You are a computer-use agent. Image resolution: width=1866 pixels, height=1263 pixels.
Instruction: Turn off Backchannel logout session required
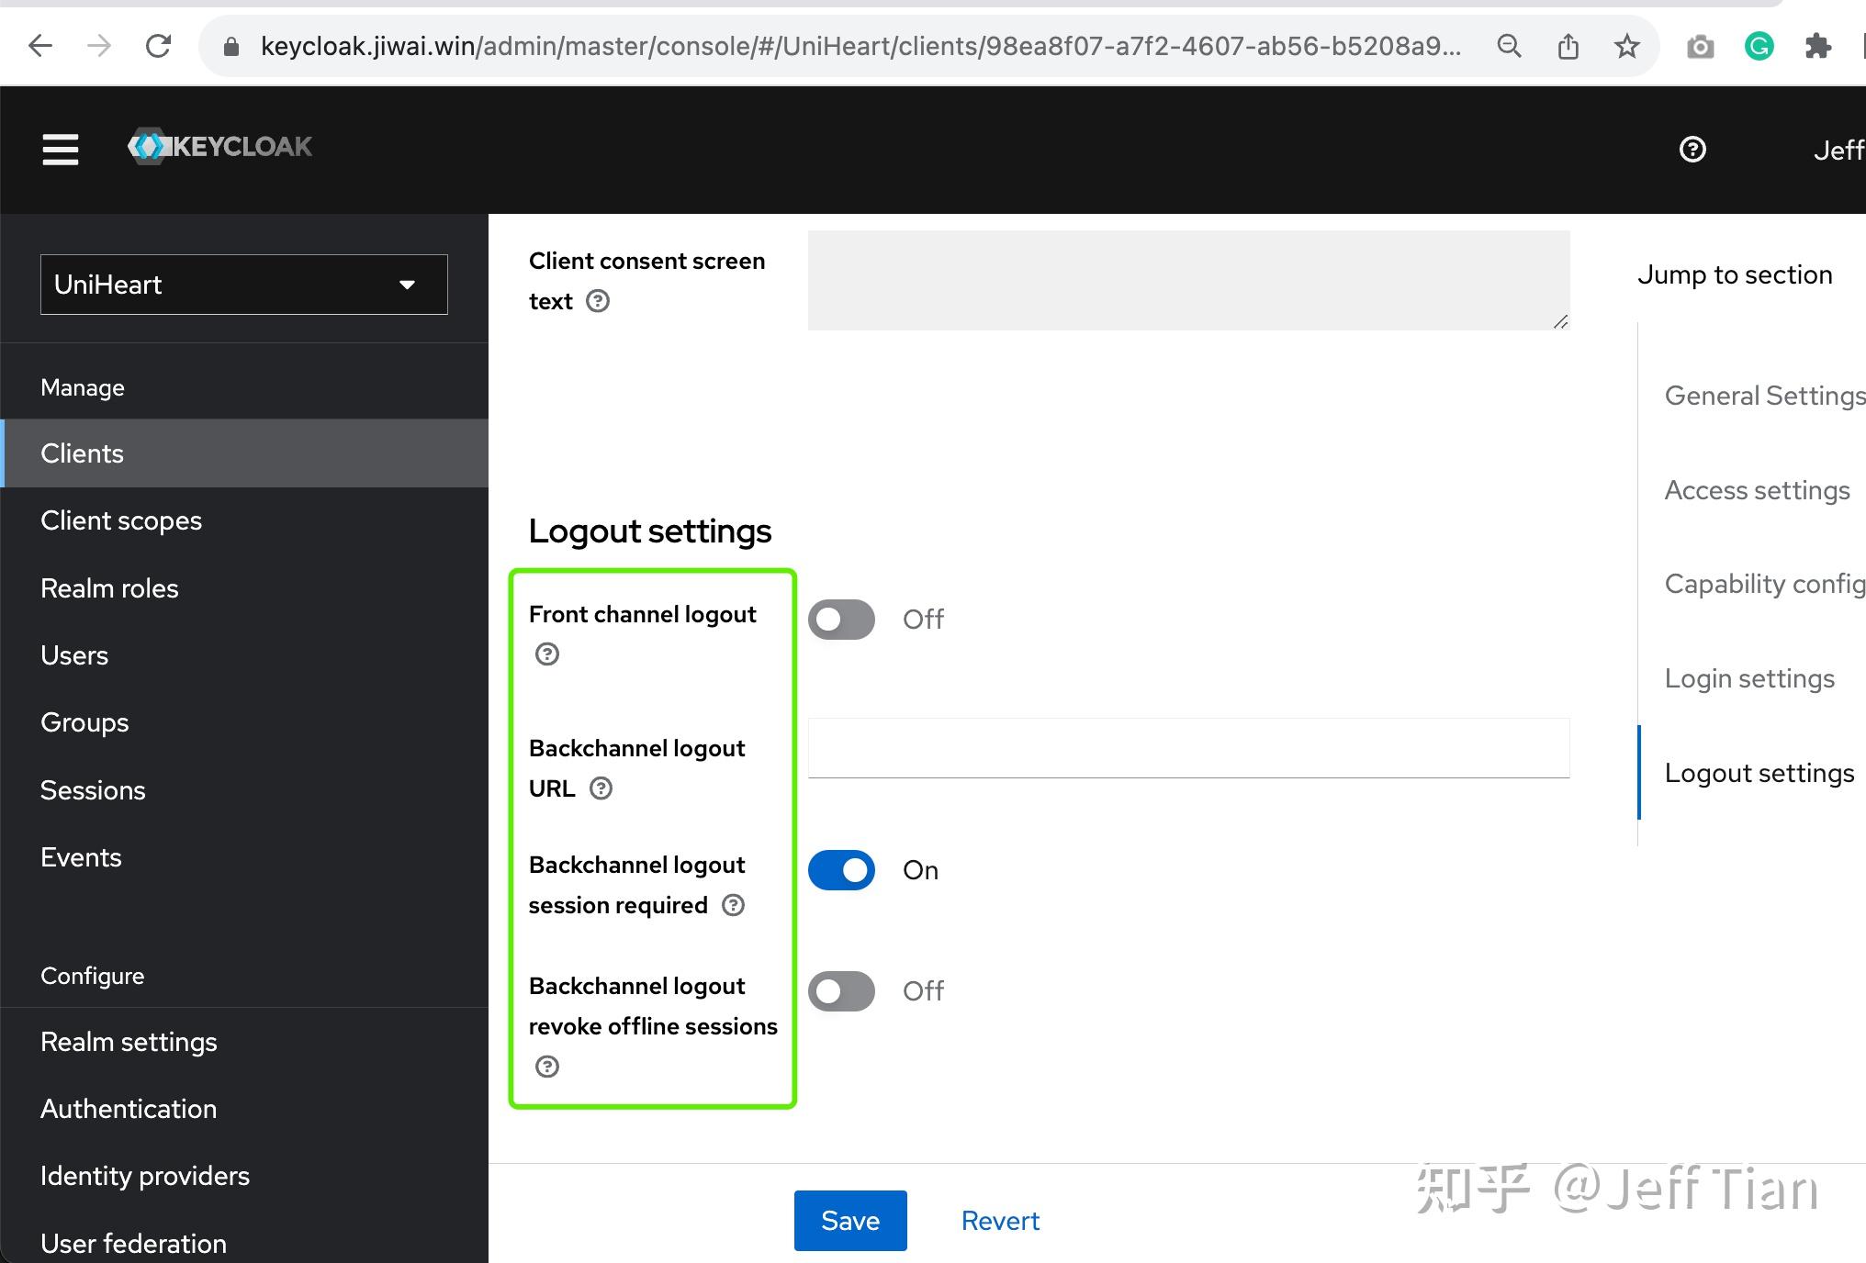841,870
